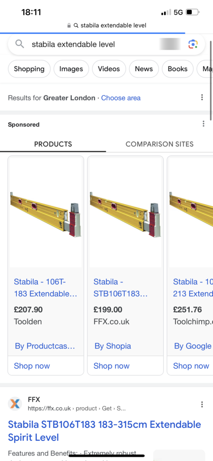Open Stabila STB106T183 Extendable Spirit Level result

[104, 431]
